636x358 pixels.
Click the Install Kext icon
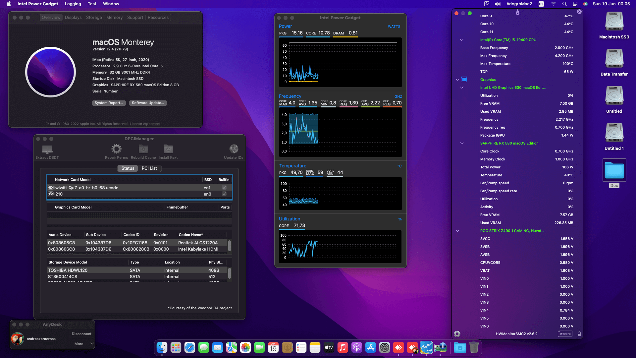click(x=168, y=149)
